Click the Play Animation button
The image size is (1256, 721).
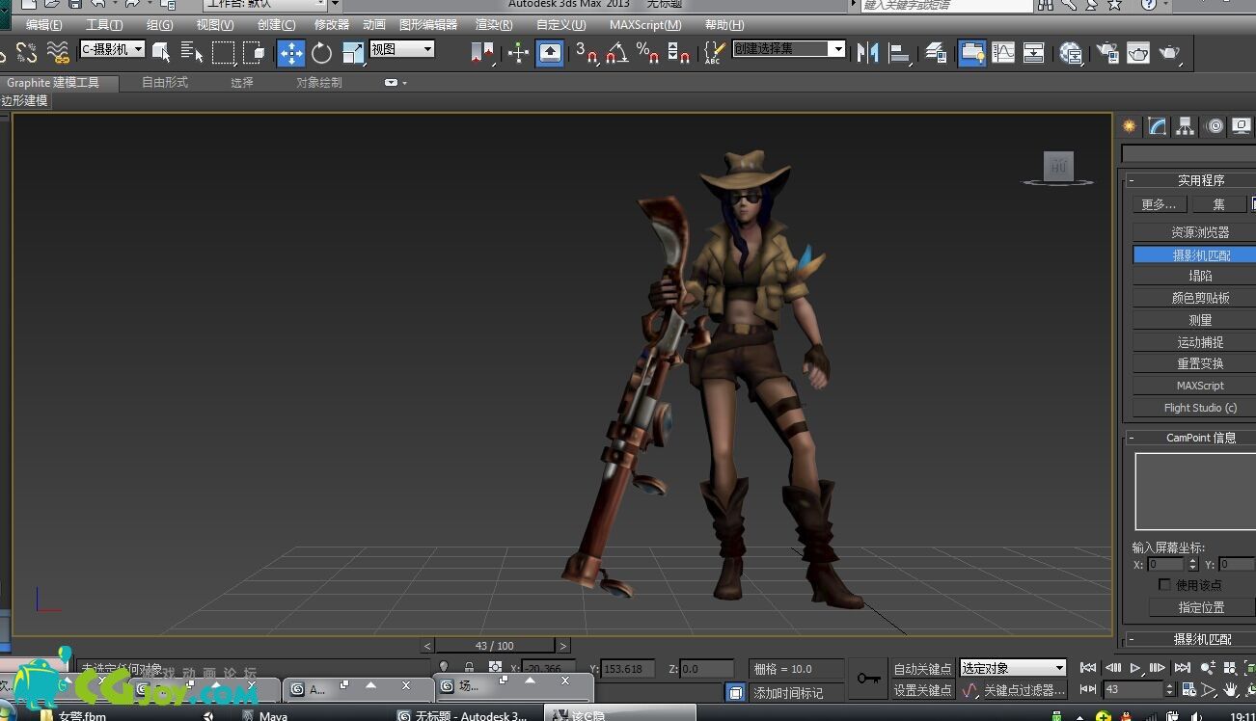[x=1135, y=668]
